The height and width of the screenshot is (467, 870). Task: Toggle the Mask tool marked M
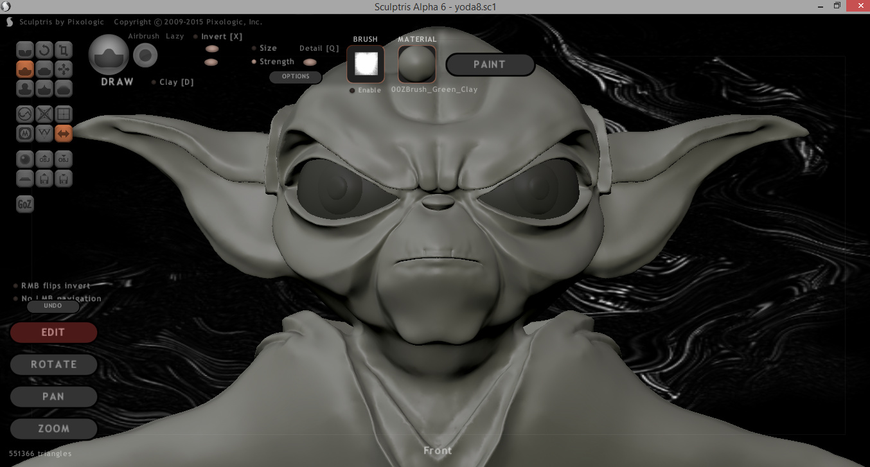pyautogui.click(x=25, y=133)
